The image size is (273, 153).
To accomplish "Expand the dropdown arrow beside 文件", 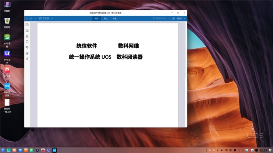I will [36, 18].
